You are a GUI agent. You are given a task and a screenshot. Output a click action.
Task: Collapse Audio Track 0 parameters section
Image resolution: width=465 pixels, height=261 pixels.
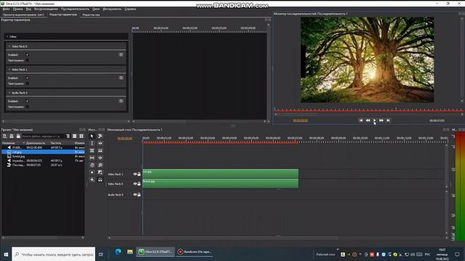[x=9, y=93]
